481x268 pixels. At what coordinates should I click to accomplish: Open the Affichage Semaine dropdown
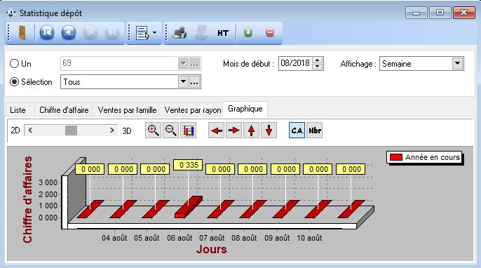tap(457, 64)
